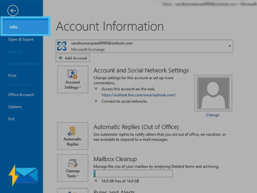Screen dimensions: 257x193
Task: Open the Office Account page
Action: pos(21,95)
